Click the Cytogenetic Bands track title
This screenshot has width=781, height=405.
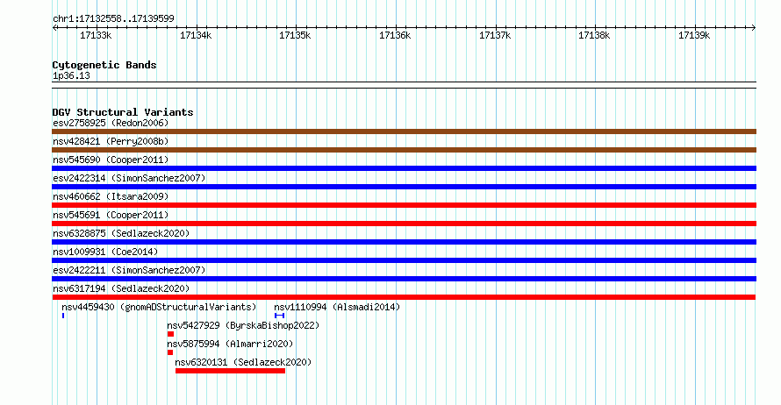coord(104,65)
